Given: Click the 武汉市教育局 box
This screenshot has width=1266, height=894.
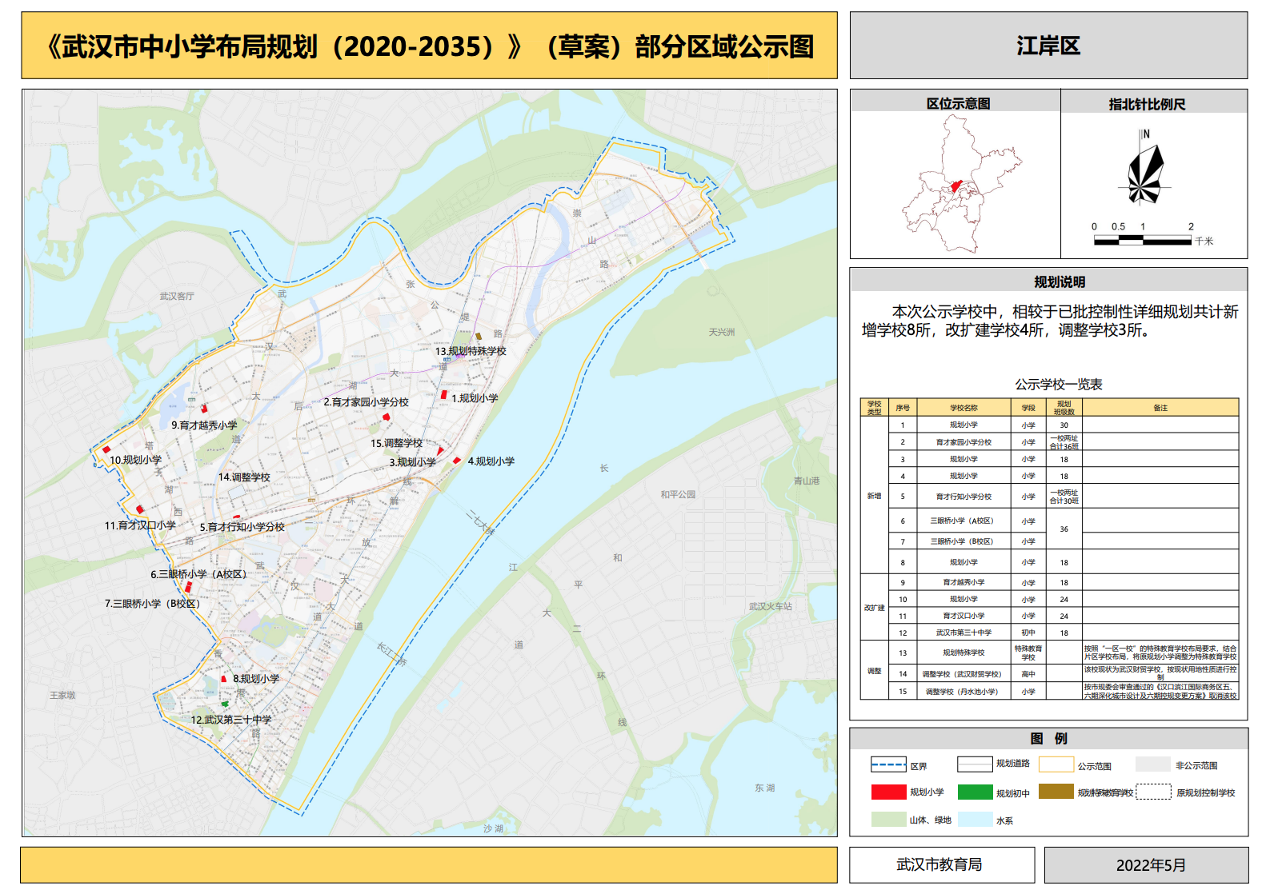Looking at the screenshot, I should click(x=941, y=864).
